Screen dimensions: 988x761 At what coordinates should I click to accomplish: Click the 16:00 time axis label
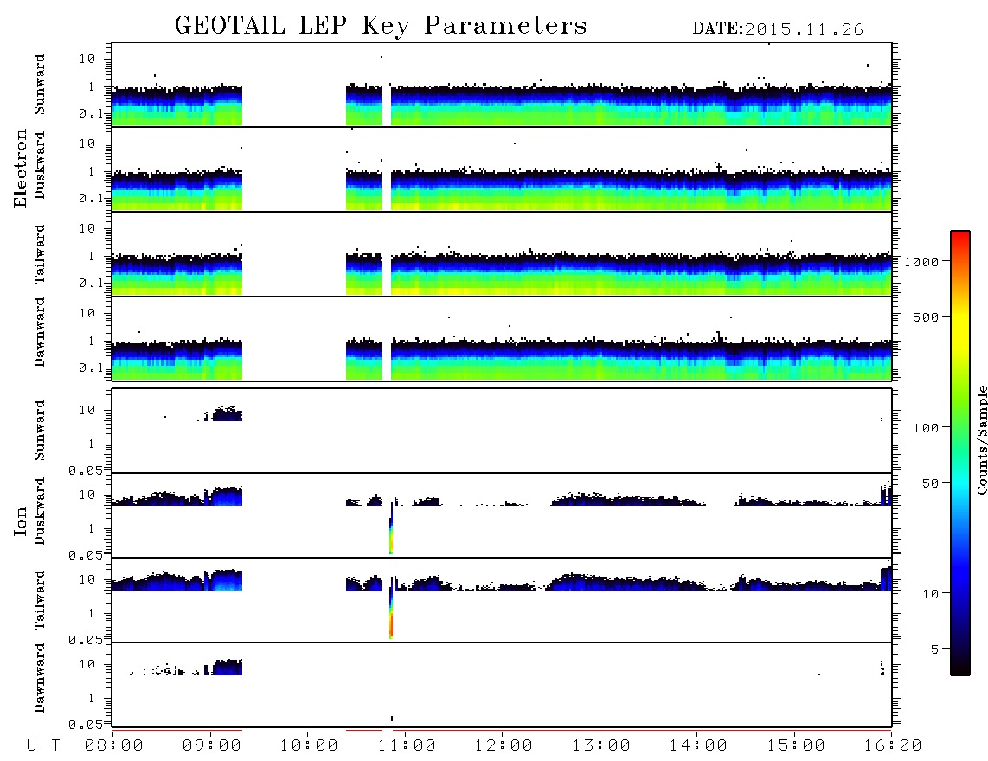[893, 746]
